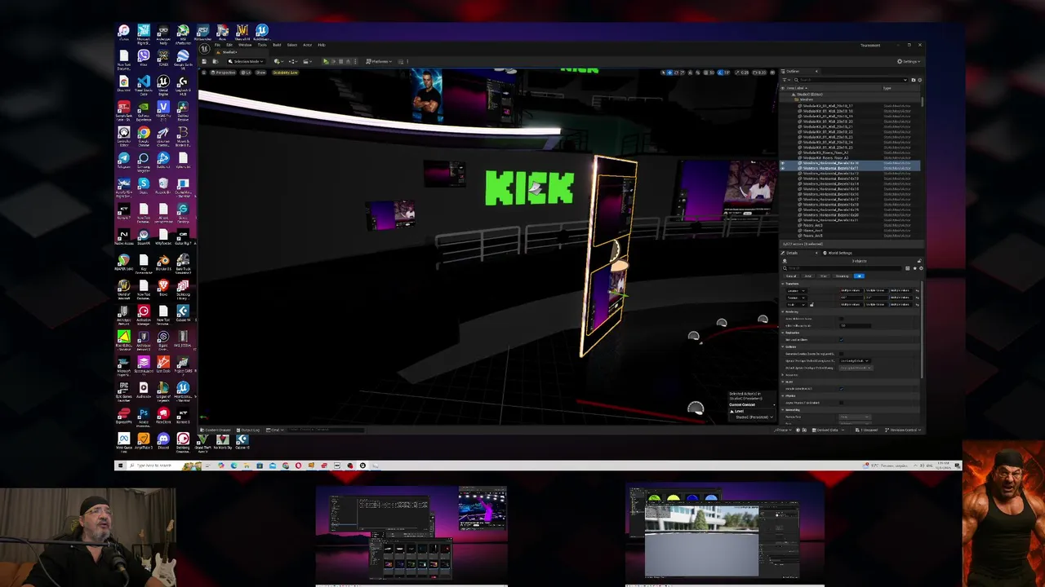Open Unreal Engine desktop shortcut

point(163,83)
